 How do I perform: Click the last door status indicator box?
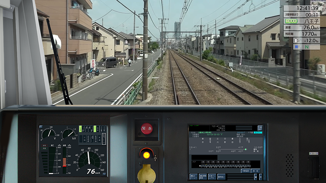click(248, 162)
